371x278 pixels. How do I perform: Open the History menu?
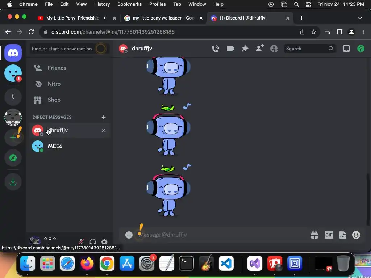click(x=102, y=4)
